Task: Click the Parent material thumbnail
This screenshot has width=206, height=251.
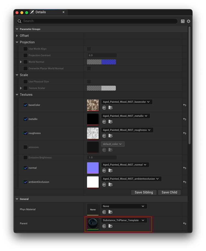Action: [93, 223]
